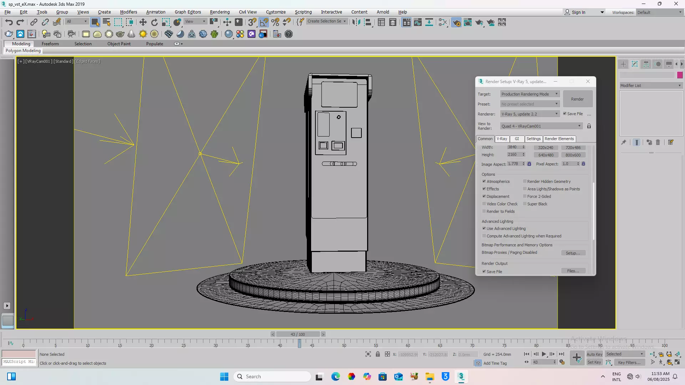Click the Undo arrow icon
Viewport: 685px width, 385px height.
click(9, 22)
